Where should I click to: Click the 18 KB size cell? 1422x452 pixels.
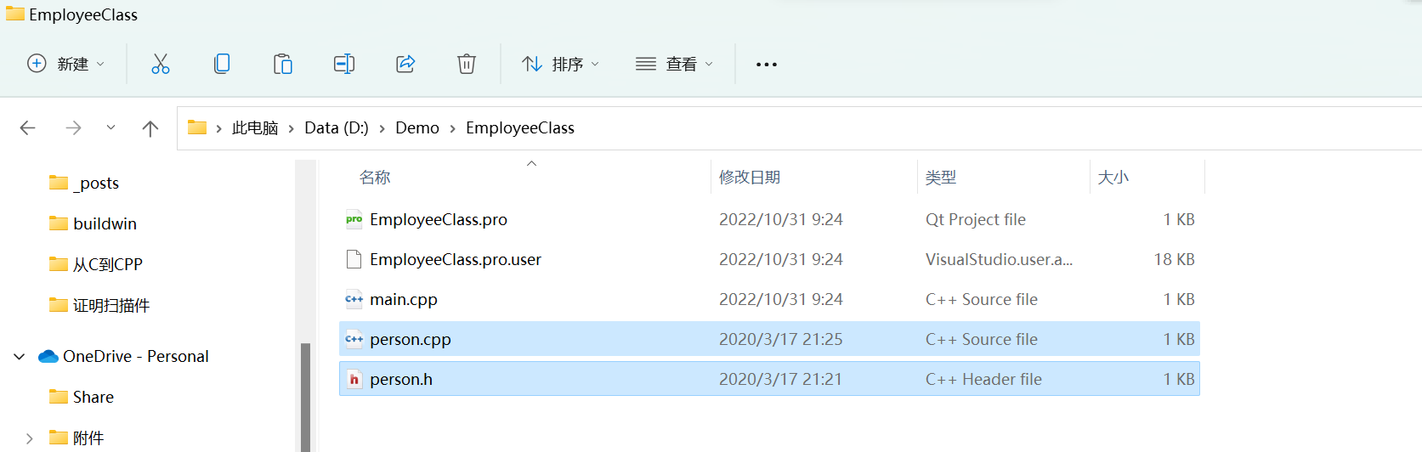tap(1174, 259)
